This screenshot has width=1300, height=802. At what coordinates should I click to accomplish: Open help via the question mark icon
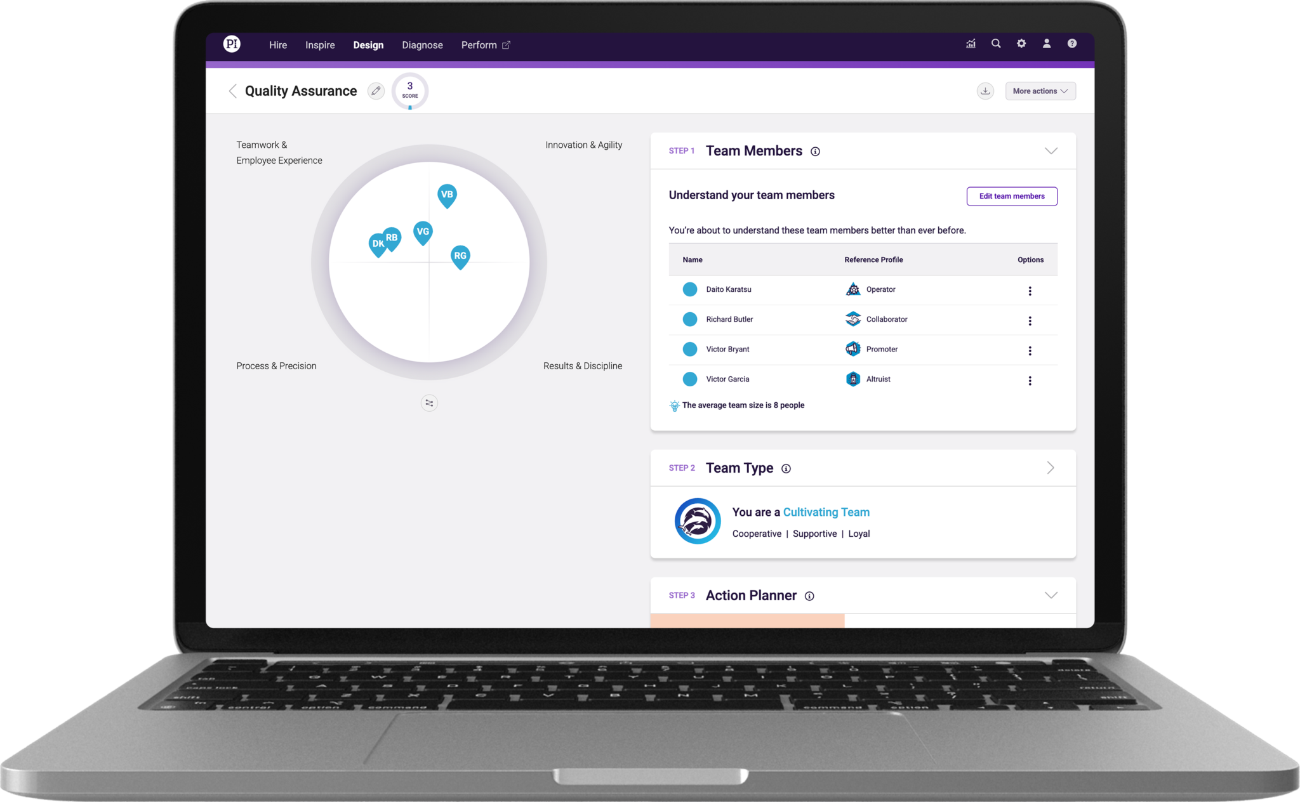(x=1071, y=44)
